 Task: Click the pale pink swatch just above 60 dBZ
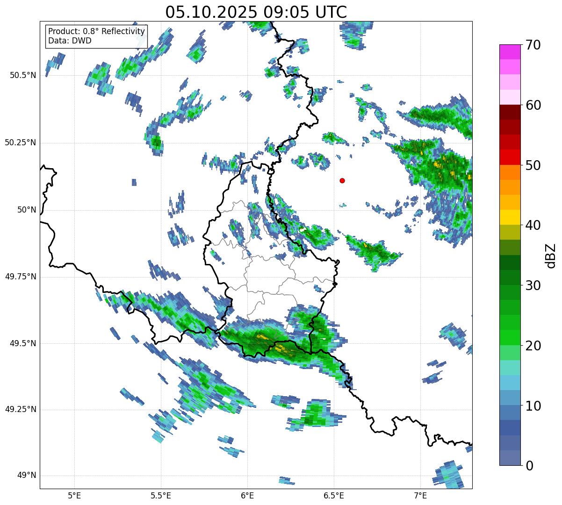[510, 97]
